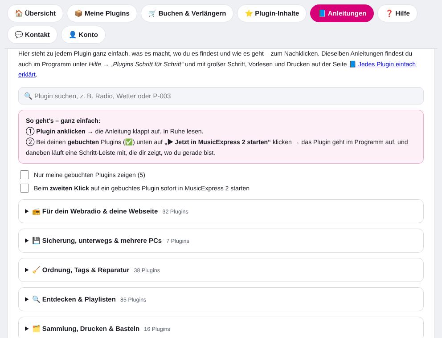Click the star icon on Plugin-Inhalte
The height and width of the screenshot is (338, 442).
pos(249,13)
